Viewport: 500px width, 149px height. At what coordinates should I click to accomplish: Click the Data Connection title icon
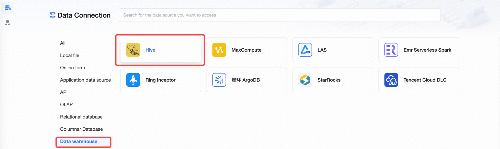(53, 15)
